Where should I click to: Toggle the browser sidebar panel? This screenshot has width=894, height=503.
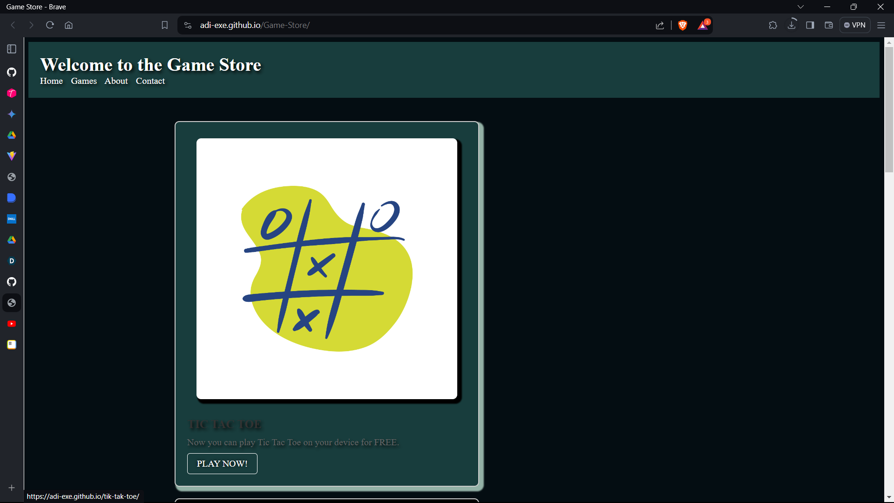point(810,25)
